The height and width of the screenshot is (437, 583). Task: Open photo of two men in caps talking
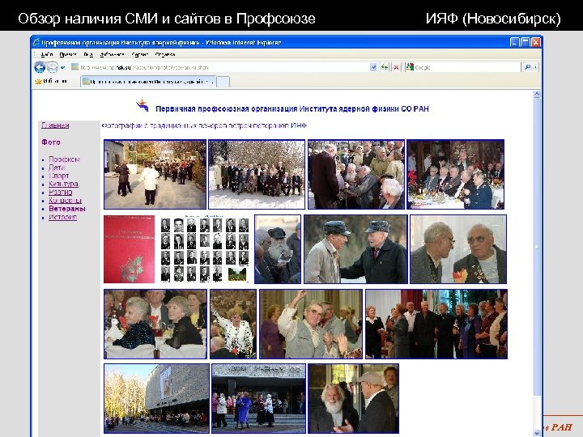pos(355,249)
